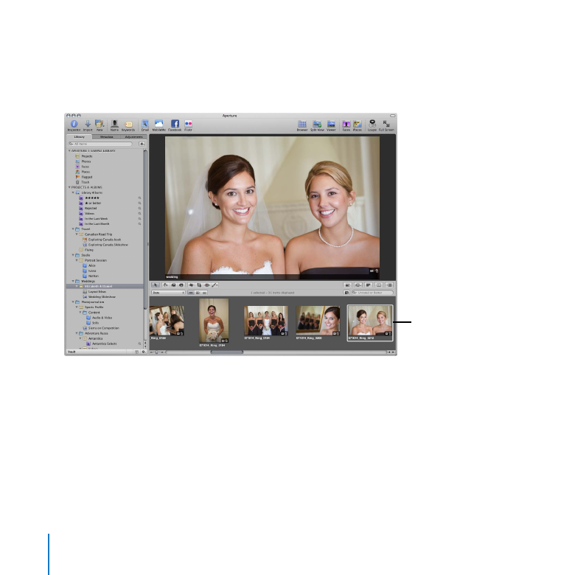The width and height of the screenshot is (575, 575).
Task: Click the Facebook share icon
Action: tap(175, 125)
